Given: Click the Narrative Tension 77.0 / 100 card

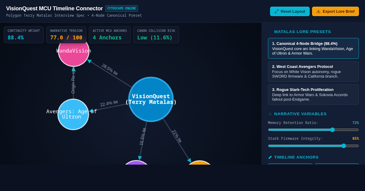Looking at the screenshot, I should pos(66,35).
